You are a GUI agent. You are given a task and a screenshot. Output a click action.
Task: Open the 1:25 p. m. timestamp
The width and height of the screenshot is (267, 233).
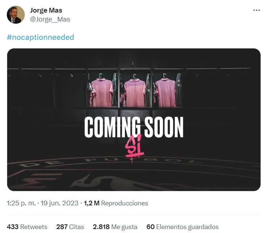(21, 203)
